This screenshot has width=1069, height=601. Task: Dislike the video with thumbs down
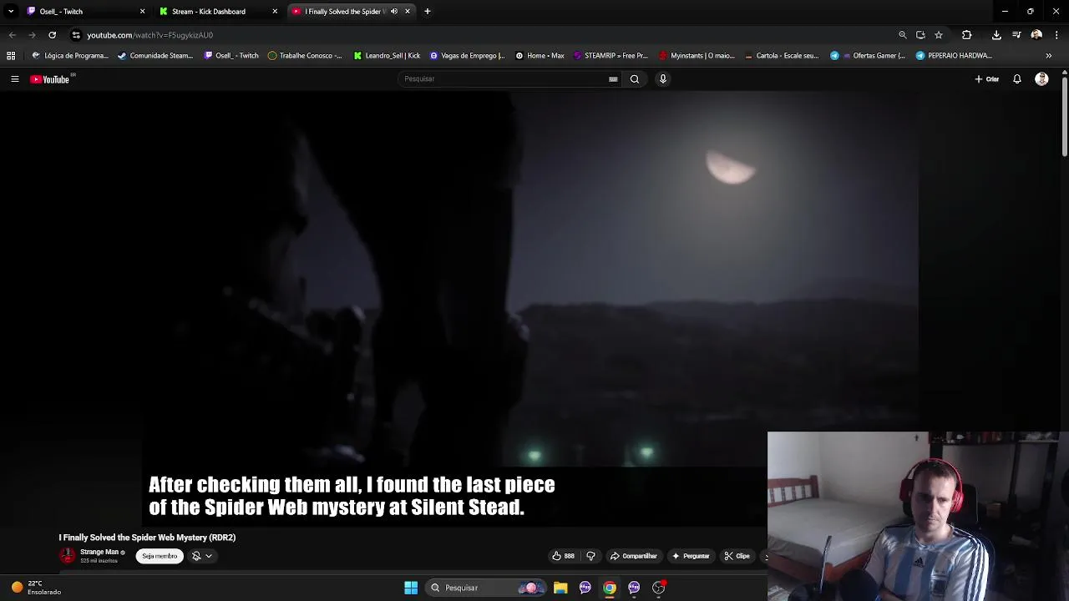point(590,556)
